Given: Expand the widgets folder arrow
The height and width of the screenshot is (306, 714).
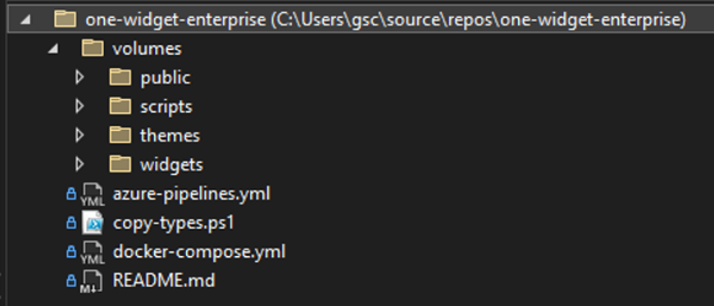Looking at the screenshot, I should tap(80, 164).
